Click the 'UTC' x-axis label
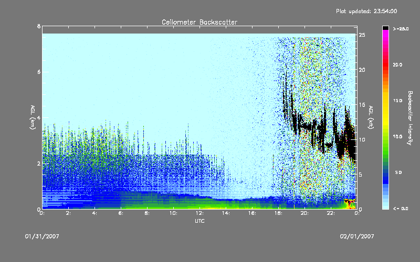 pyautogui.click(x=199, y=221)
